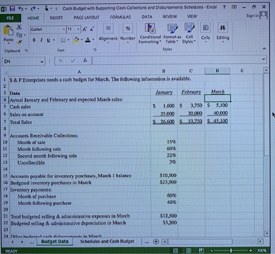The image size is (275, 254).
Task: Open the Calibri font name dropdown
Action: pos(64,29)
